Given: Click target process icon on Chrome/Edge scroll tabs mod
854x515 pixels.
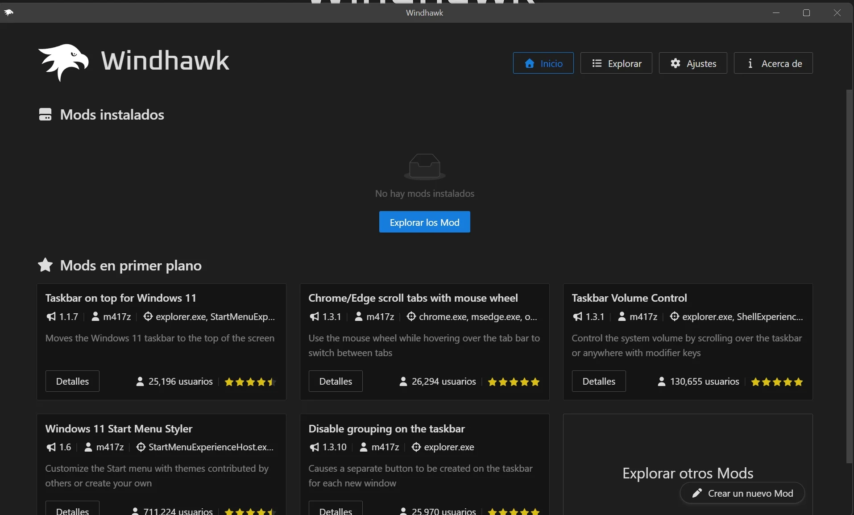Looking at the screenshot, I should click(x=411, y=316).
